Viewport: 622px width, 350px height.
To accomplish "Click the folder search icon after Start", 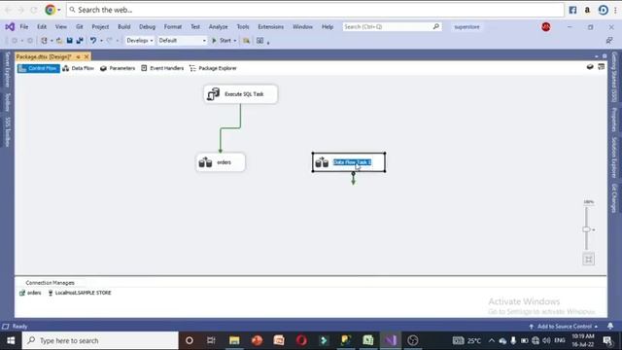I will [246, 41].
